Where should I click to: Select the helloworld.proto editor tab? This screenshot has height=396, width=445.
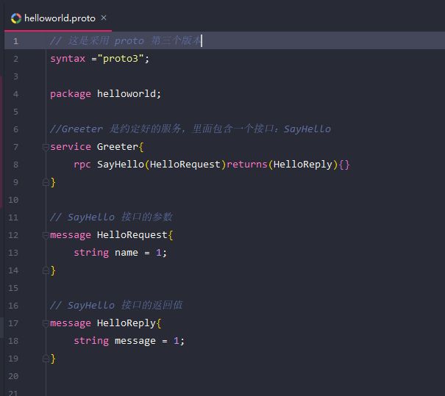pos(58,18)
